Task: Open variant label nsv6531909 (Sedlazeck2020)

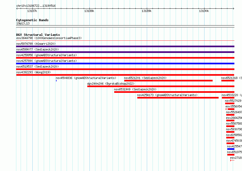Action: click(x=135, y=89)
